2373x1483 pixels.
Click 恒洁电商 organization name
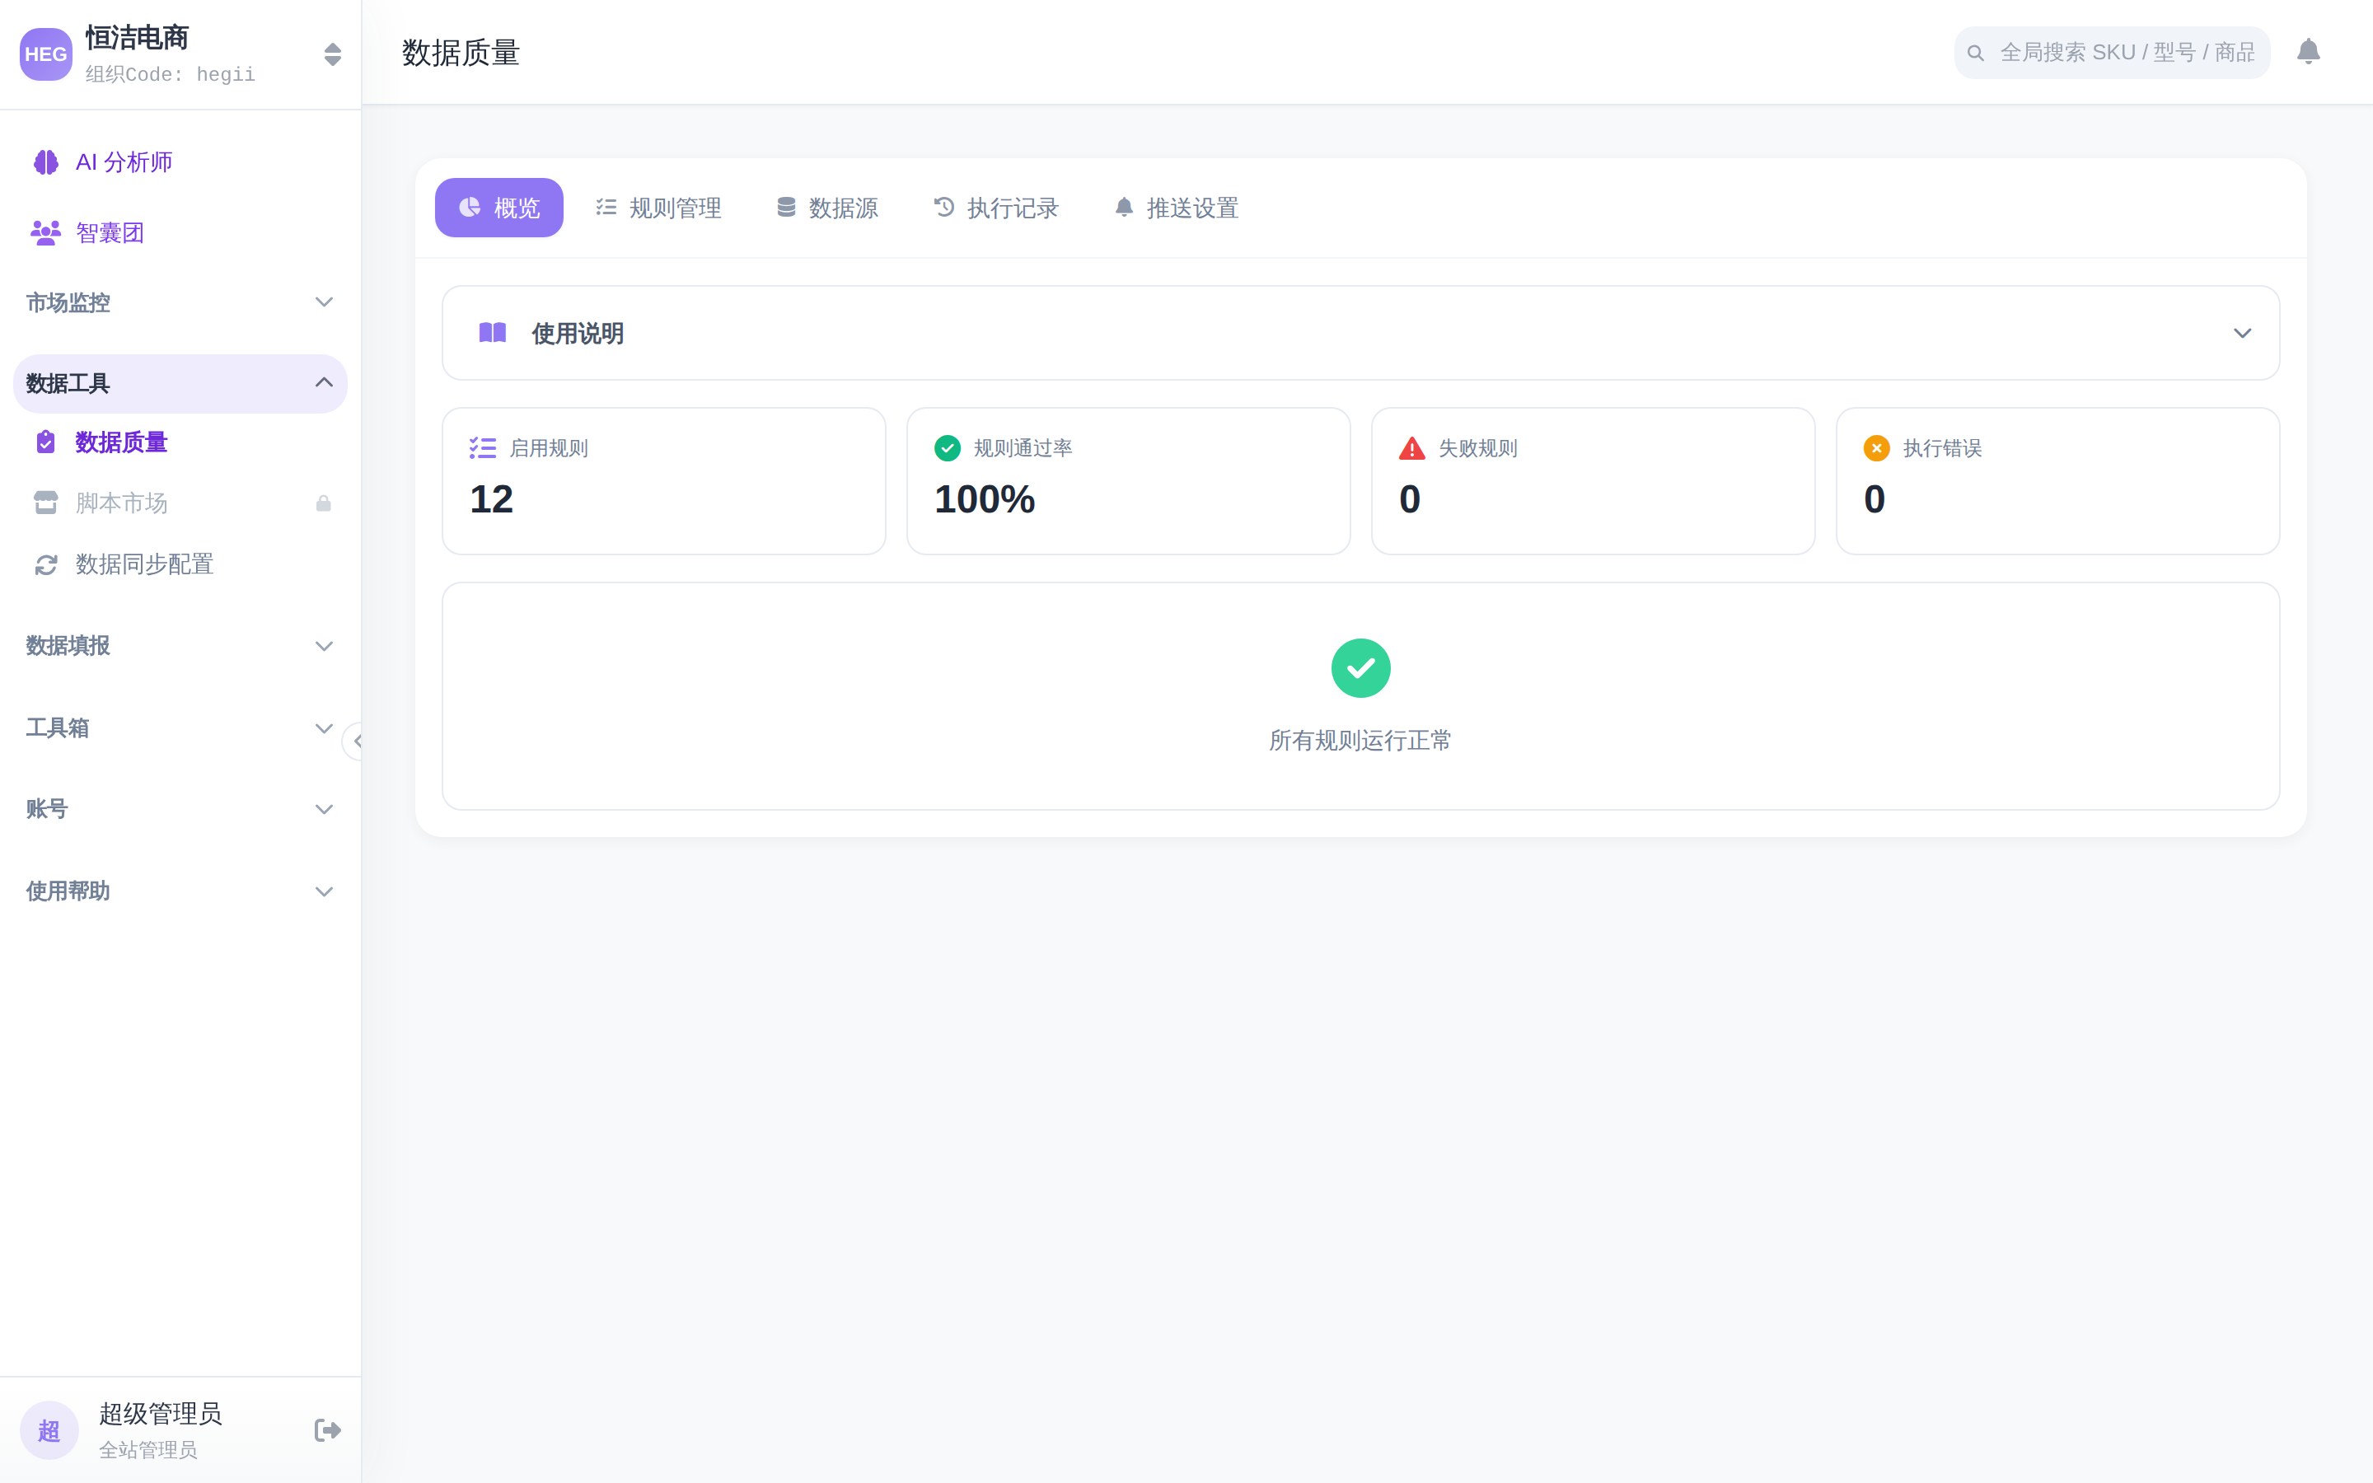136,37
